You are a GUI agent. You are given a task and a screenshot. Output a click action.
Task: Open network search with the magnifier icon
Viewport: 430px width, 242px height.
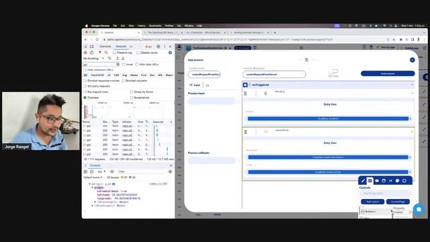pyautogui.click(x=106, y=52)
